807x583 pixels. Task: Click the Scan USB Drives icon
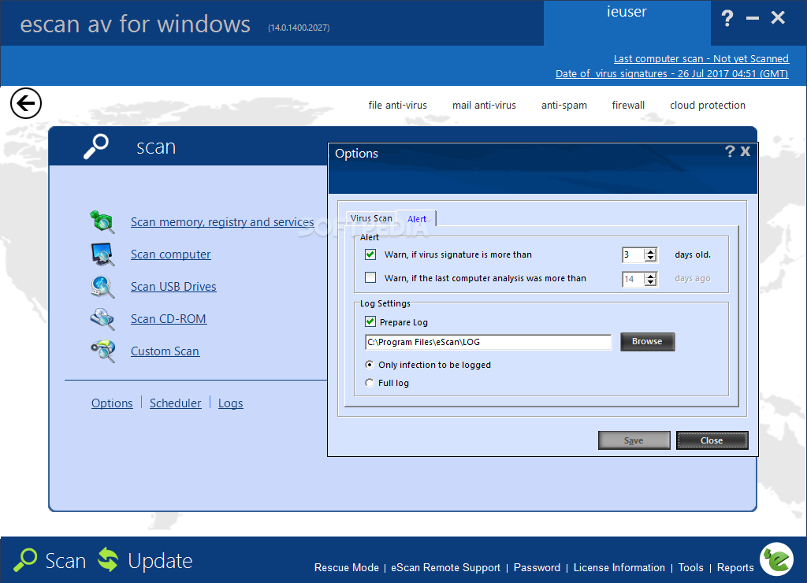102,287
